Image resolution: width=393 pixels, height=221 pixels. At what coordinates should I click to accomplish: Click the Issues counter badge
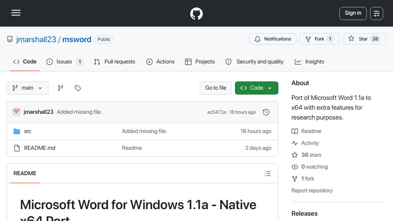[80, 62]
